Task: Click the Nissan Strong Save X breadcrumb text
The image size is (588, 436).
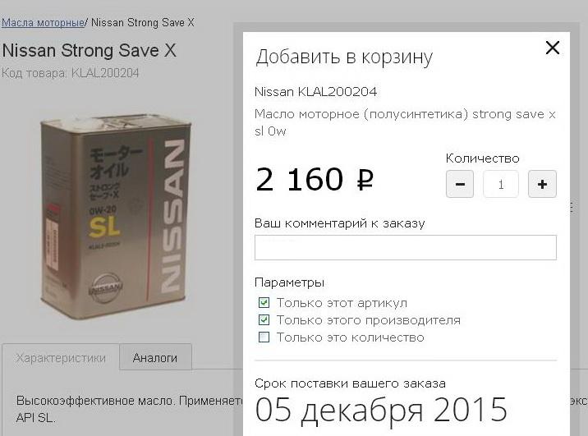Action: point(143,22)
